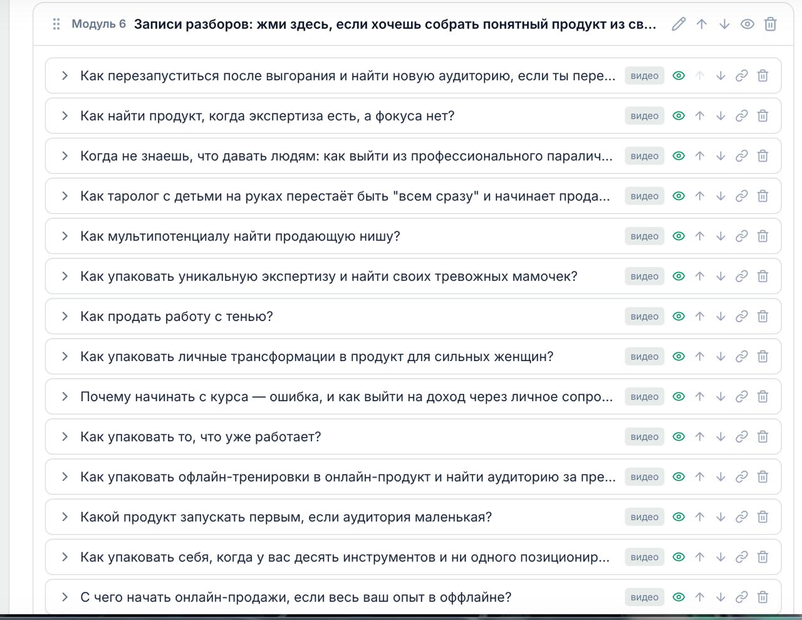Edit Модуль 6 title with pencil icon
The image size is (802, 620).
click(x=679, y=24)
